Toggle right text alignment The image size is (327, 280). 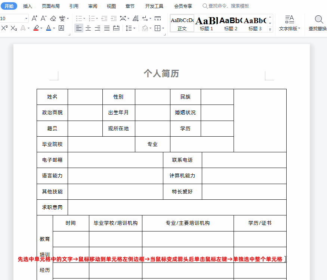coord(98,28)
